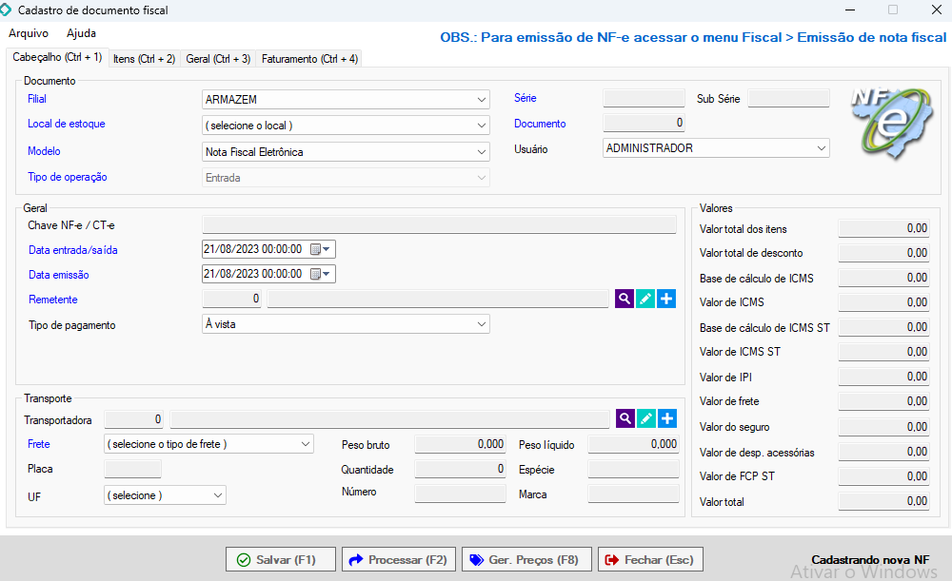Open the Local de estoque dropdown
This screenshot has width=952, height=581.
(x=482, y=126)
